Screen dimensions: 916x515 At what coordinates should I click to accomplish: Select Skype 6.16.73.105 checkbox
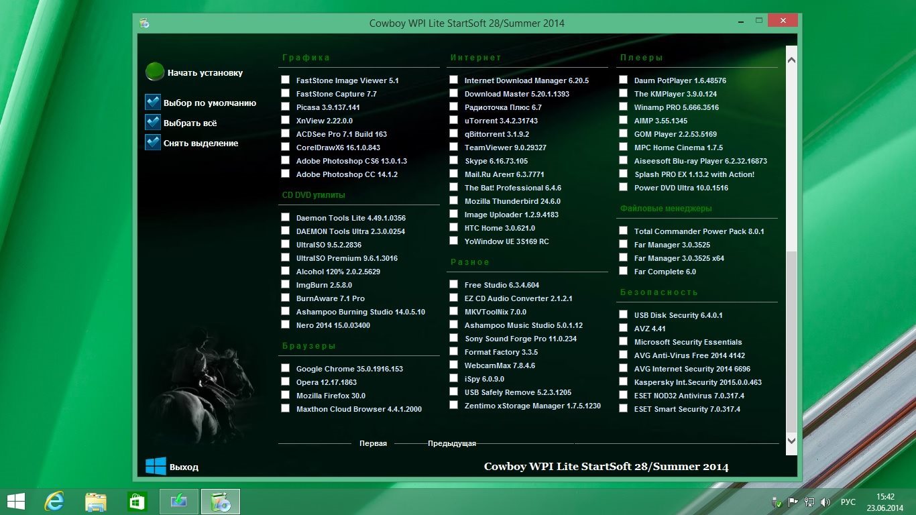point(454,160)
